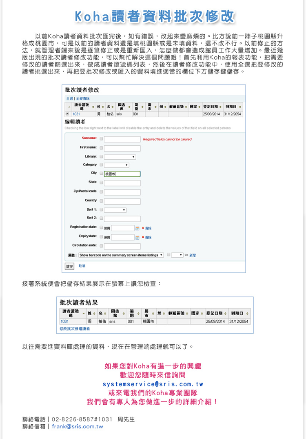Viewport: 306px width, 439px height.
Task: Tick the Category clear-field checkbox
Action: (101, 165)
